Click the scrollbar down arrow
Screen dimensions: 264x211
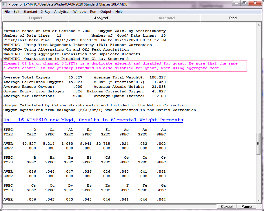258,200
